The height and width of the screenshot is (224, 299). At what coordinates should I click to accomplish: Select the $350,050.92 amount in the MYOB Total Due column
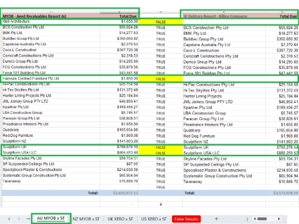[x=127, y=39]
